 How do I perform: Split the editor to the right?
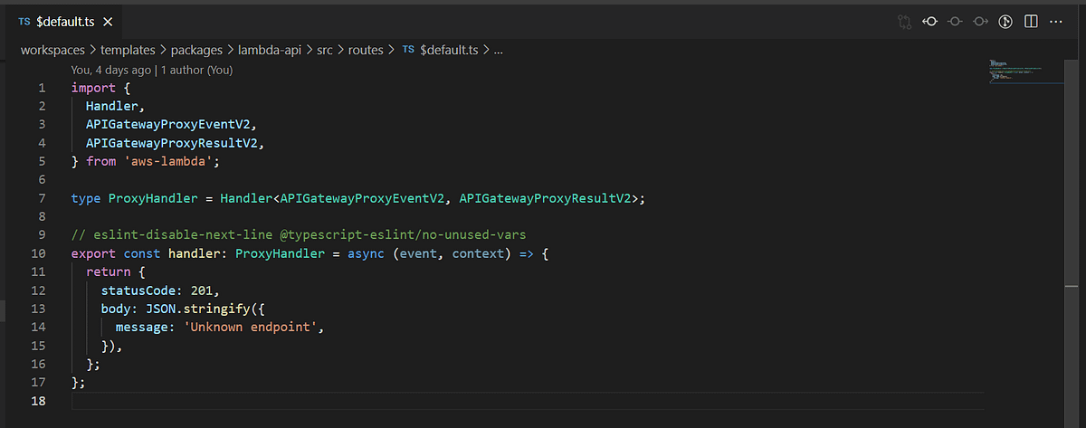point(1030,21)
